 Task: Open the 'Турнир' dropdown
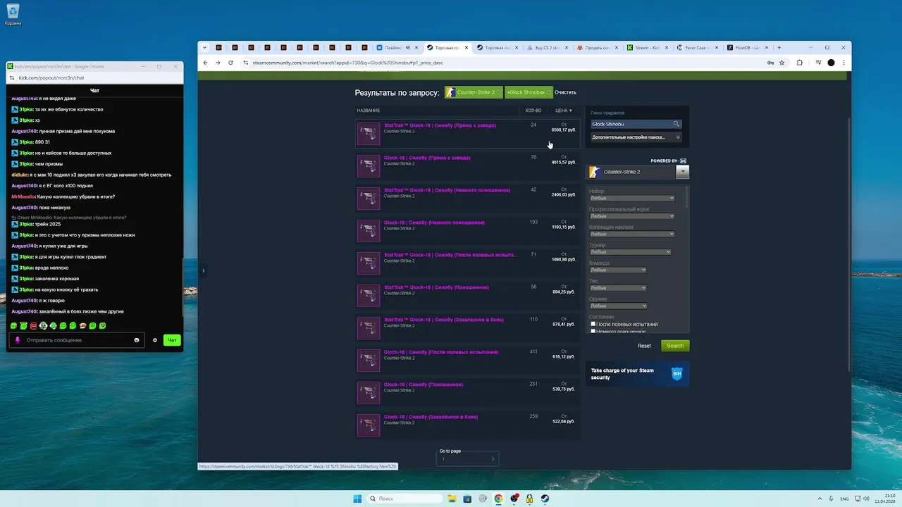(x=630, y=252)
